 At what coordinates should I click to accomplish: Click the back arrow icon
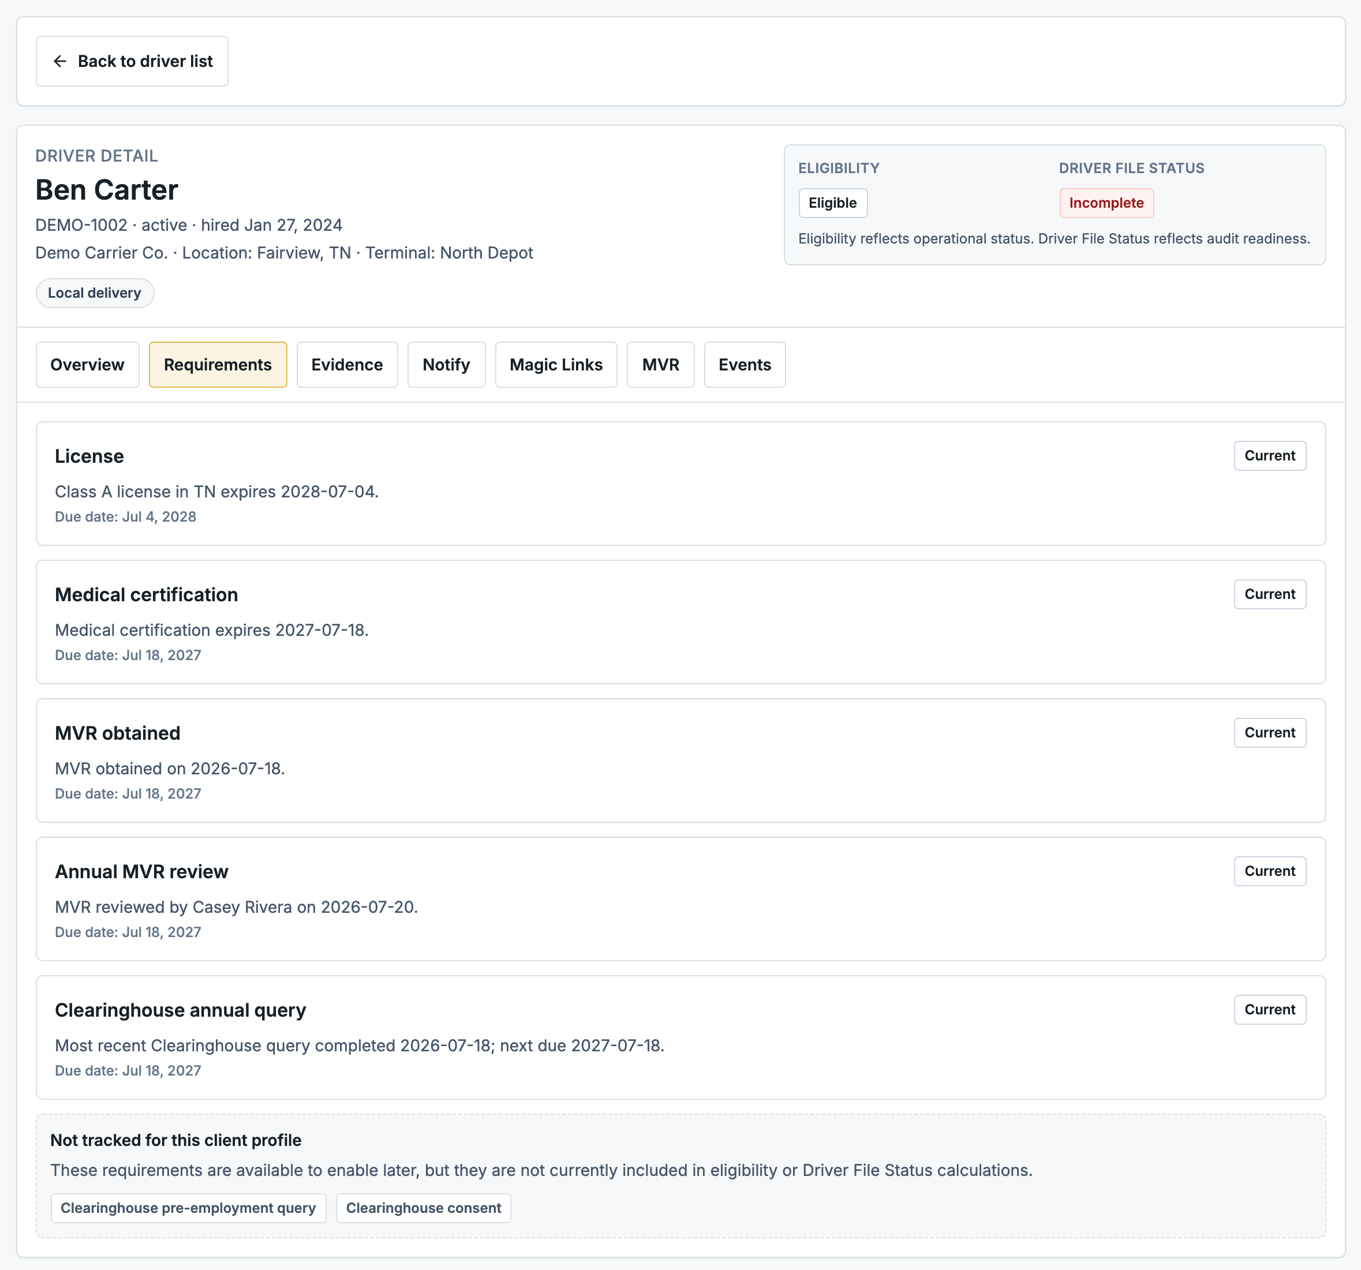point(60,62)
